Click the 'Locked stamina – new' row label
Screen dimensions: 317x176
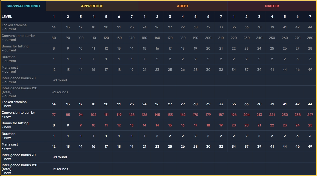14,104
